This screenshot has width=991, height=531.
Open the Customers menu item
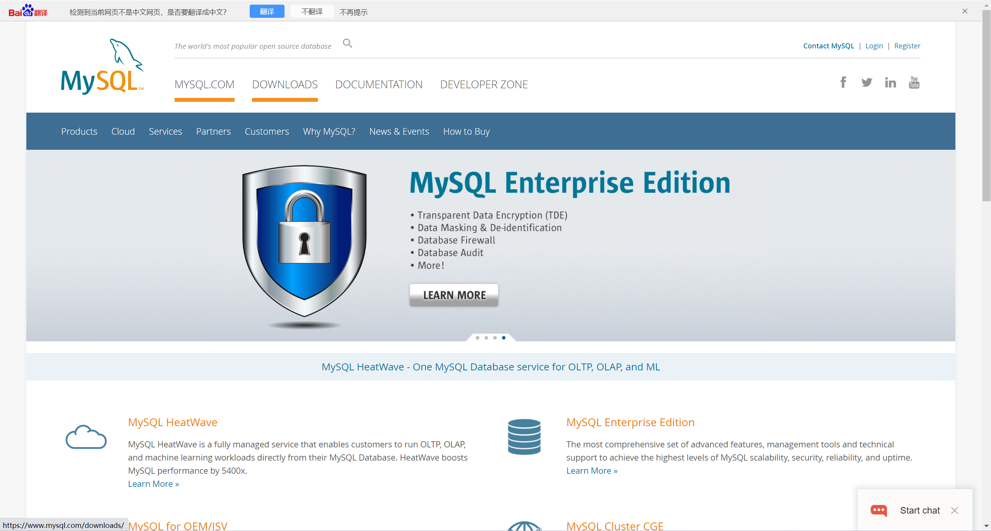tap(267, 132)
